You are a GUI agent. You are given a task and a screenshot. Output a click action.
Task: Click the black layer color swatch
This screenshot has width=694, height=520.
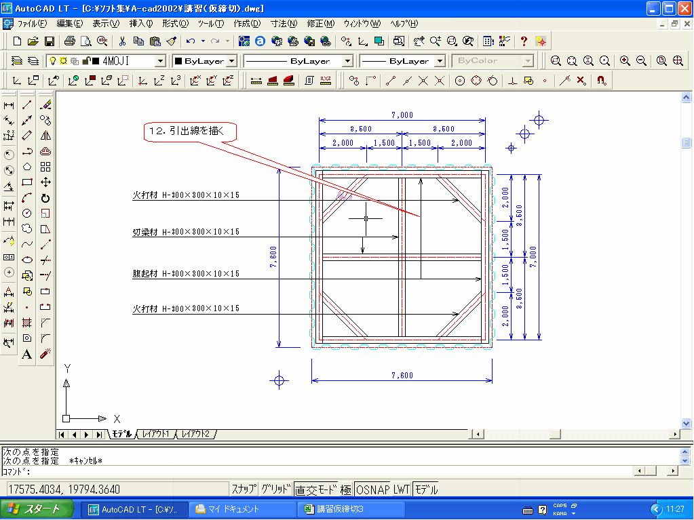[95, 61]
